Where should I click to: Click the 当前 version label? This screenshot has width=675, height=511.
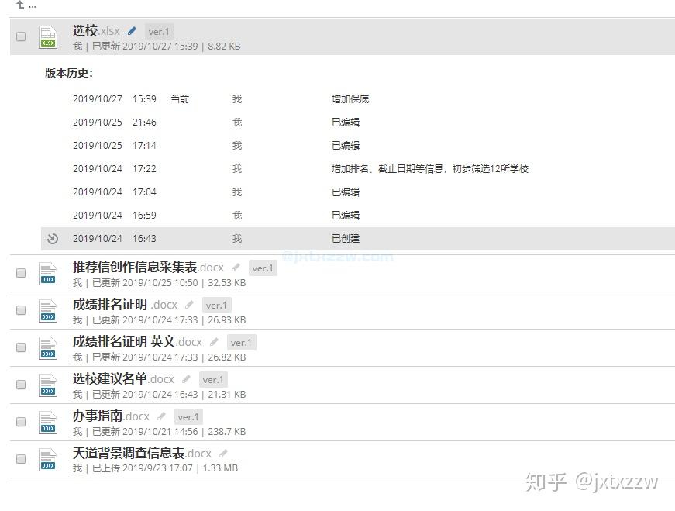(180, 99)
